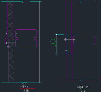
Task: Select the lower hatched sandwich panel
Action: (x=11, y=61)
